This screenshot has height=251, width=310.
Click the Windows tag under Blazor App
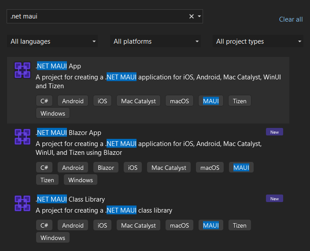point(81,180)
